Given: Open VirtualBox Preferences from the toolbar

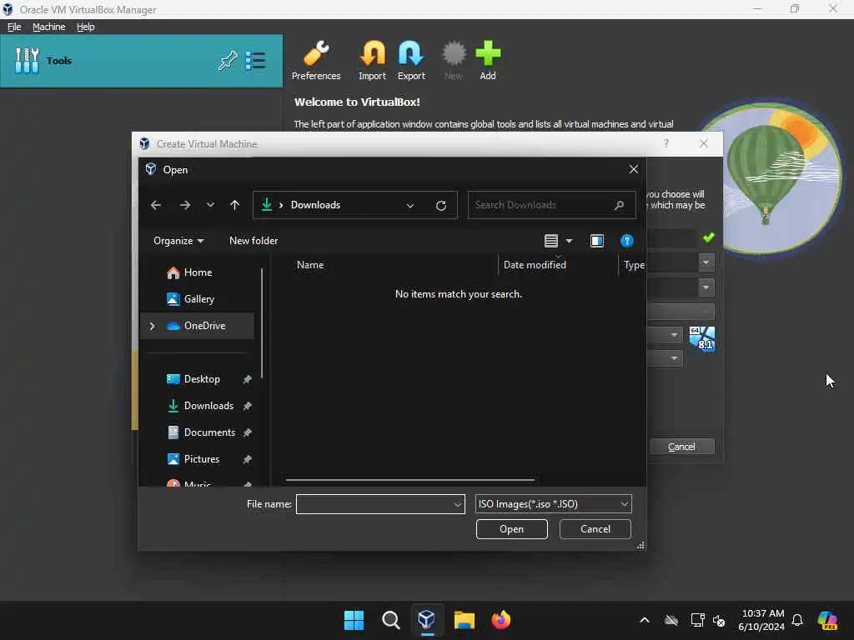Looking at the screenshot, I should [x=316, y=60].
